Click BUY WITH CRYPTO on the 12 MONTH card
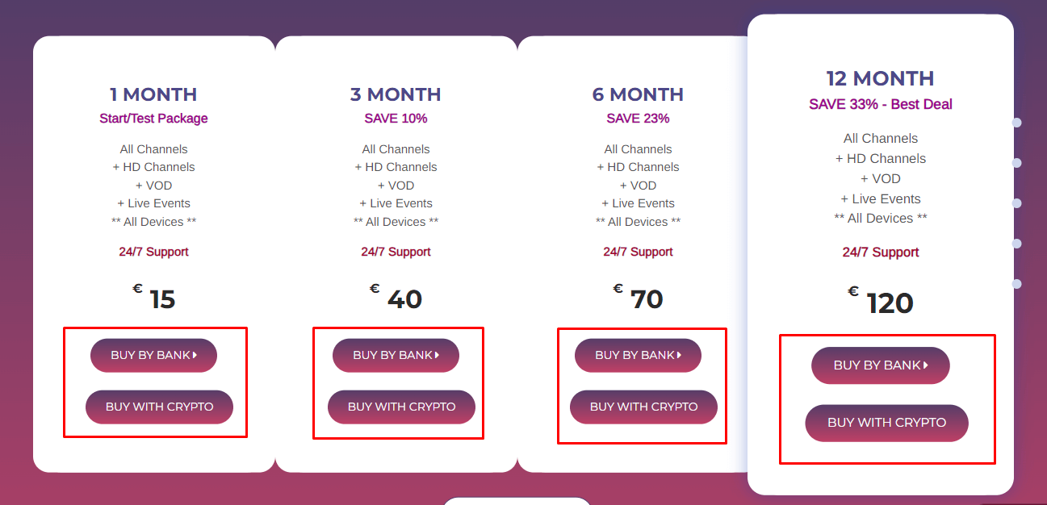 tap(886, 422)
